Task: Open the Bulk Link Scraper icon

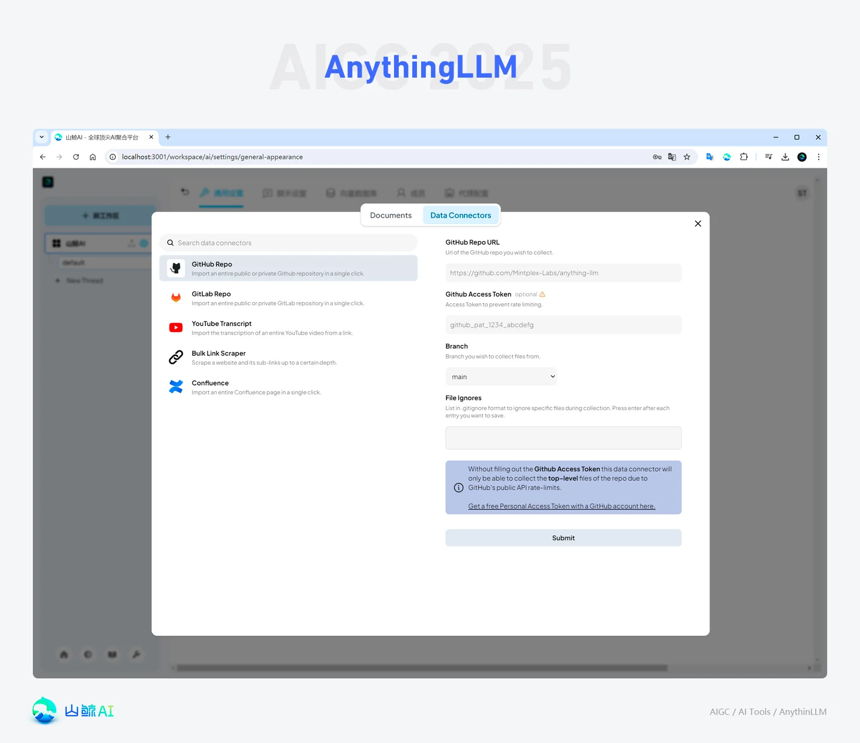Action: click(176, 357)
